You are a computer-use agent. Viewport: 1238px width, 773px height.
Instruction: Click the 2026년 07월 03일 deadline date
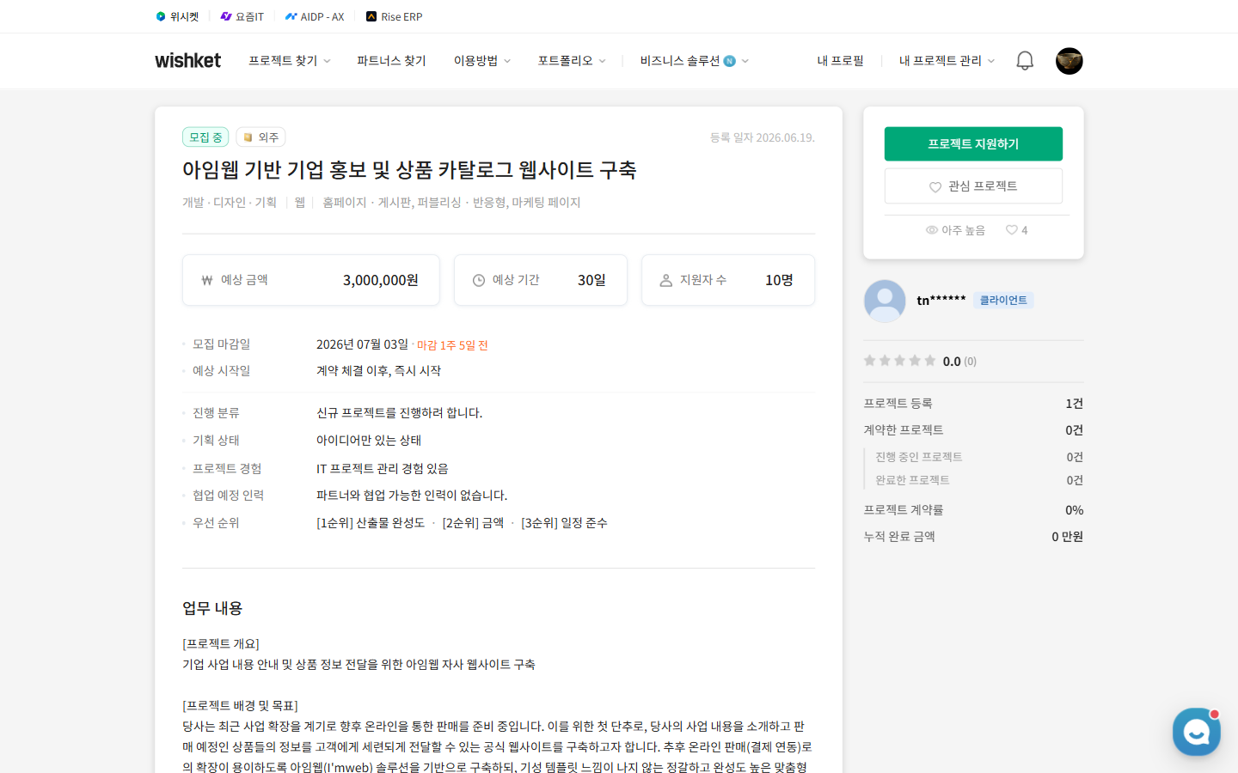(x=362, y=344)
